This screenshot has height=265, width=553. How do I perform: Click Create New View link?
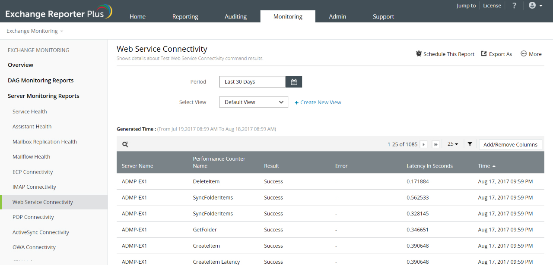point(318,103)
